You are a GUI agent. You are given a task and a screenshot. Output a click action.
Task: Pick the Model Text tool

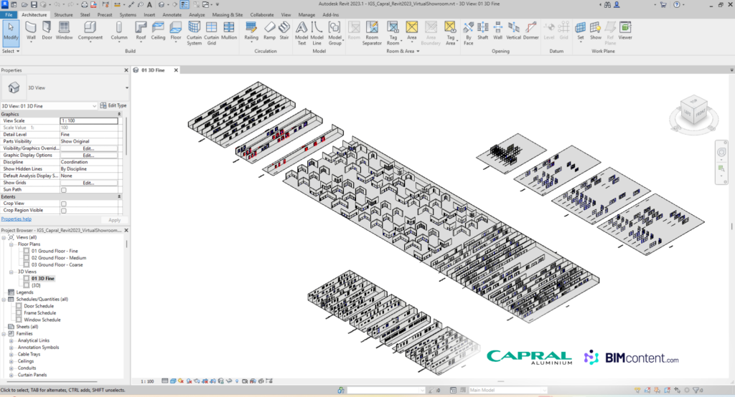301,33
